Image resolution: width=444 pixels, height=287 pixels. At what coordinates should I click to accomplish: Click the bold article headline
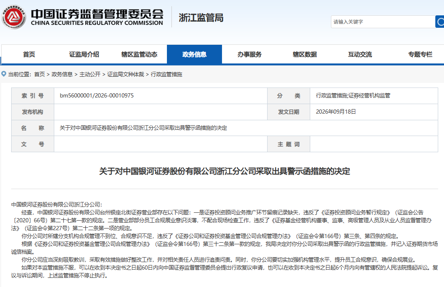[224, 171]
